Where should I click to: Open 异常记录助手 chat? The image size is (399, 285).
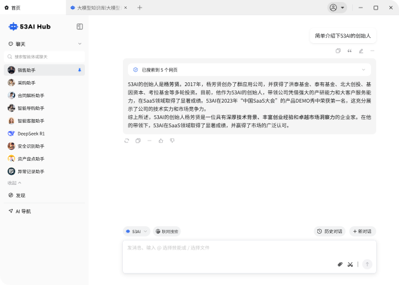pyautogui.click(x=44, y=172)
